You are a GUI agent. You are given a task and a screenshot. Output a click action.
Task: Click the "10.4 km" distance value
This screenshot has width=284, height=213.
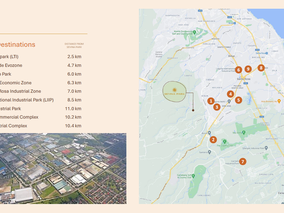coord(73,126)
